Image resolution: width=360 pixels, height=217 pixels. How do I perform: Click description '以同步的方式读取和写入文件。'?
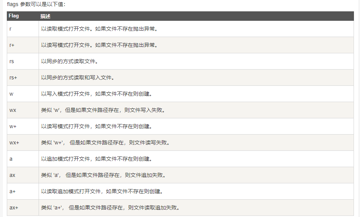click(x=78, y=77)
